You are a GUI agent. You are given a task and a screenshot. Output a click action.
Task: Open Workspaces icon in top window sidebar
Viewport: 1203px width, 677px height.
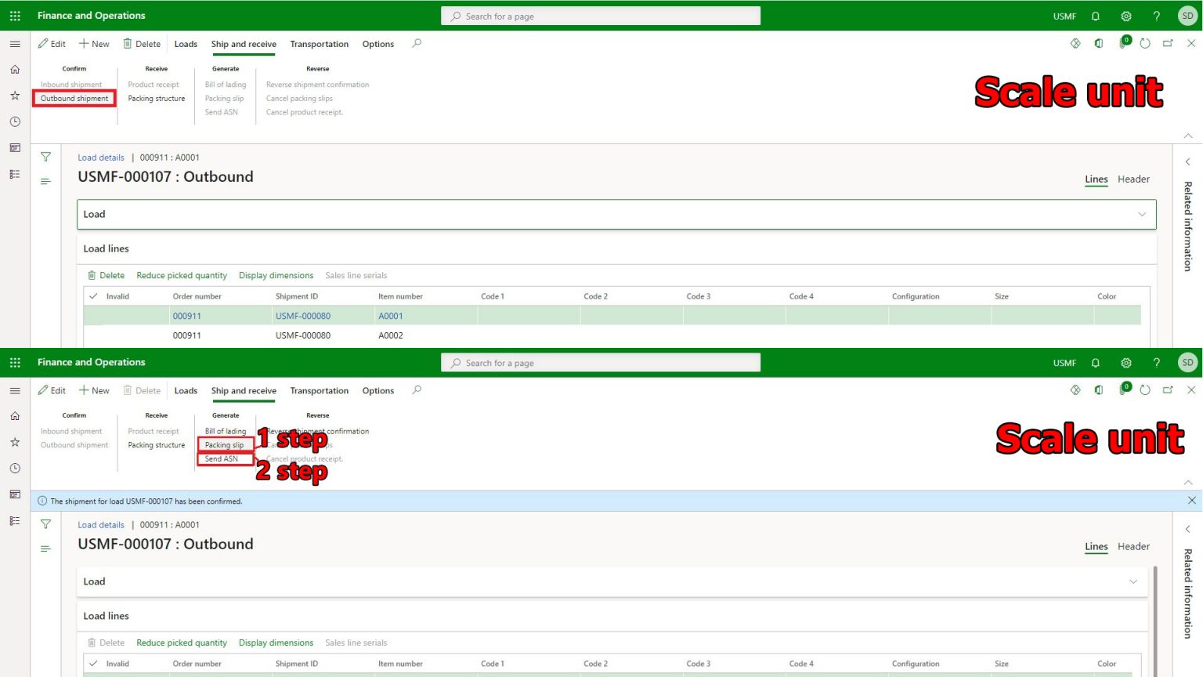click(x=15, y=147)
